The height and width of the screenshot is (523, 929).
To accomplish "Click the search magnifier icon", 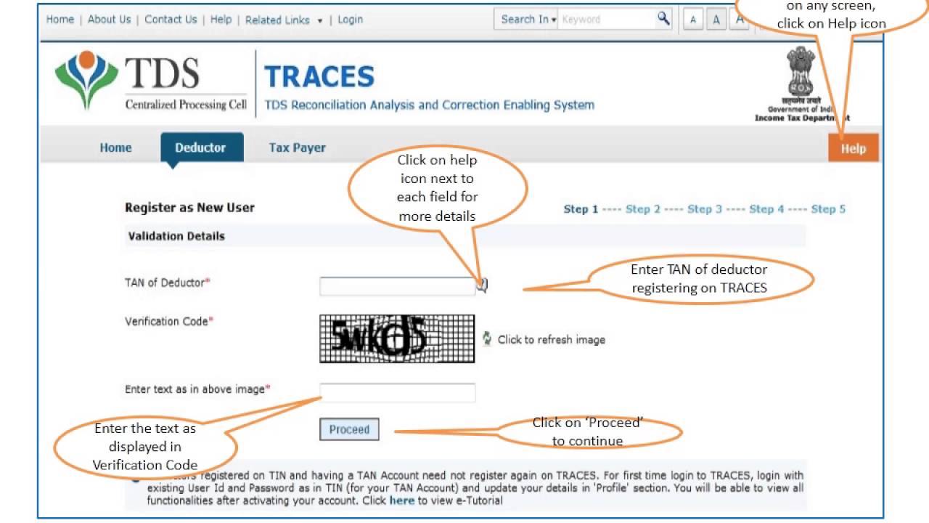I will point(663,19).
